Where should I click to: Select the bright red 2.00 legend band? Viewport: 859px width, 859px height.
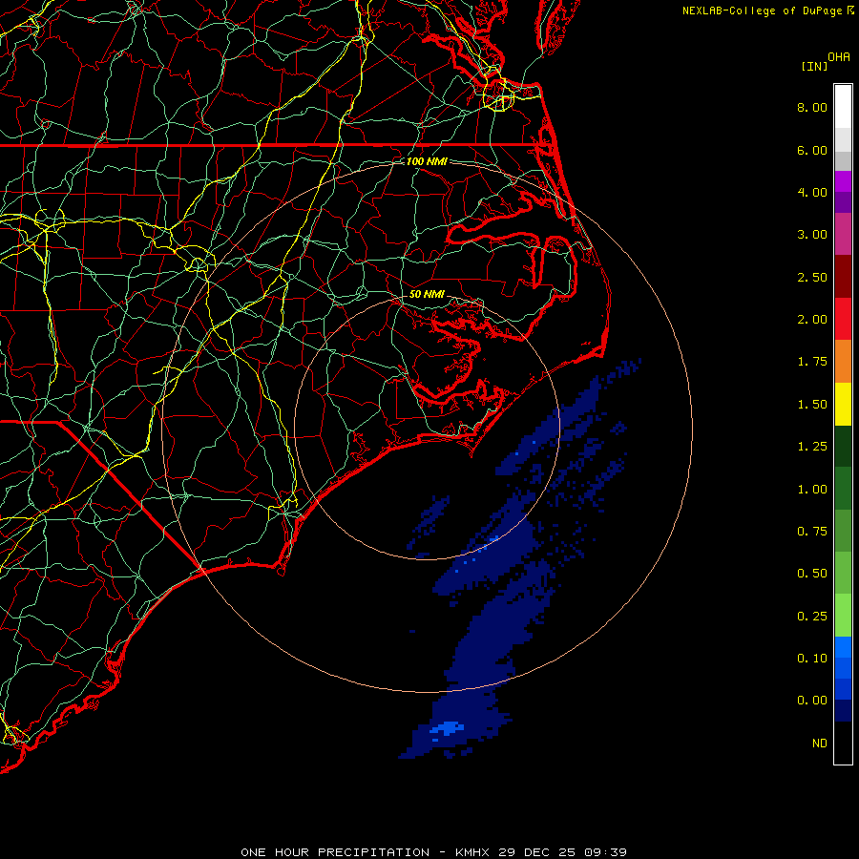point(843,319)
